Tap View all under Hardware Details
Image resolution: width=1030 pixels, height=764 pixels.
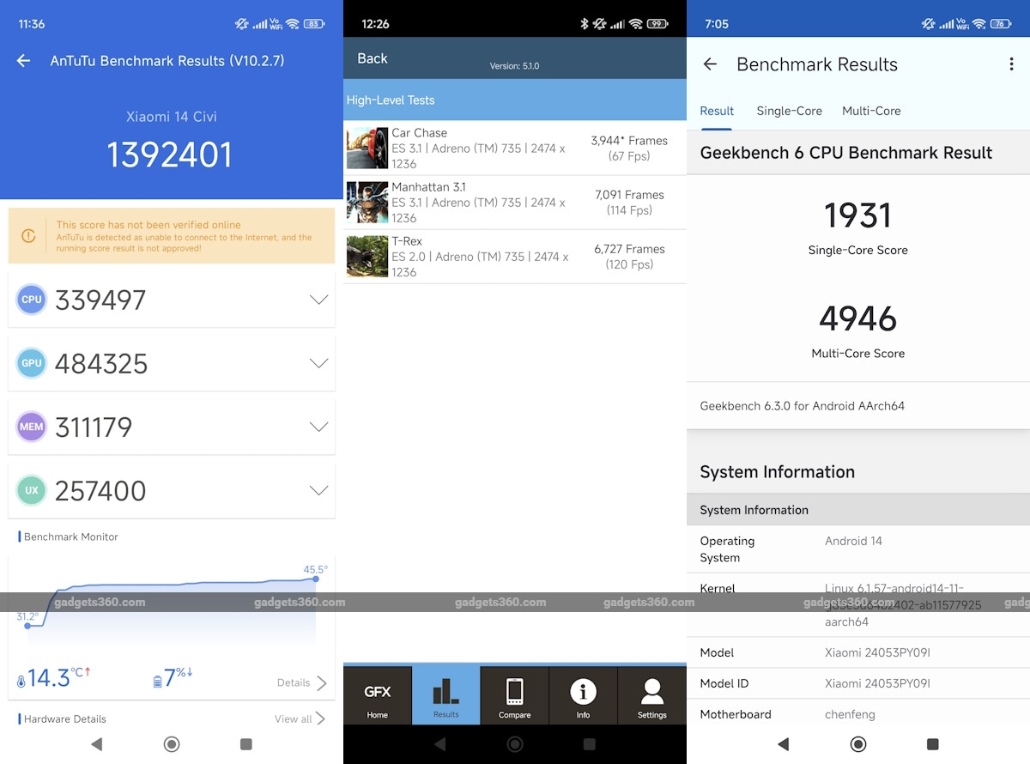coord(298,719)
